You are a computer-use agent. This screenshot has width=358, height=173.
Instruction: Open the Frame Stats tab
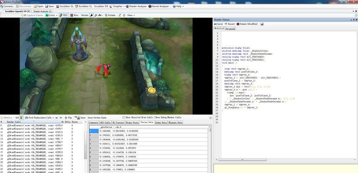[132, 122]
